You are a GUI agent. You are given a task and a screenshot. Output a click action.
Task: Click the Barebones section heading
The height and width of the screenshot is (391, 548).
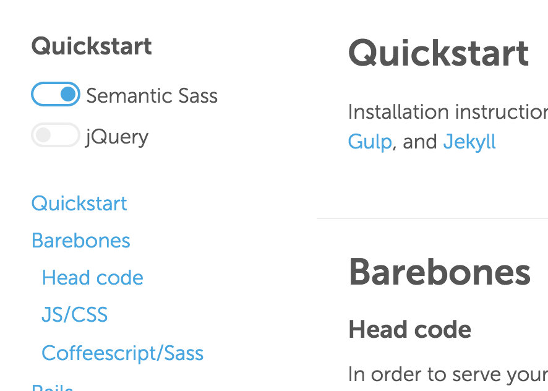[x=440, y=272]
